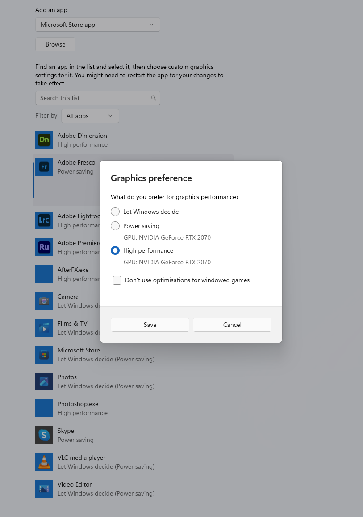Open the Filter by dropdown
The height and width of the screenshot is (517, 363).
click(x=90, y=115)
